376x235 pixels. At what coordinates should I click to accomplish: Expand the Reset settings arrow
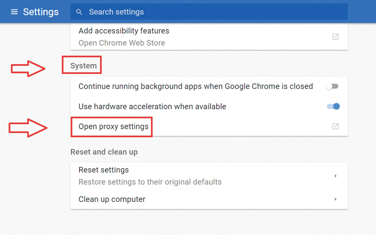tap(335, 176)
